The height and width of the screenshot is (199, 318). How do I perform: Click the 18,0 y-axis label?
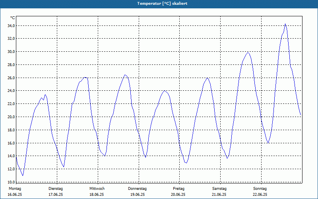12,130
